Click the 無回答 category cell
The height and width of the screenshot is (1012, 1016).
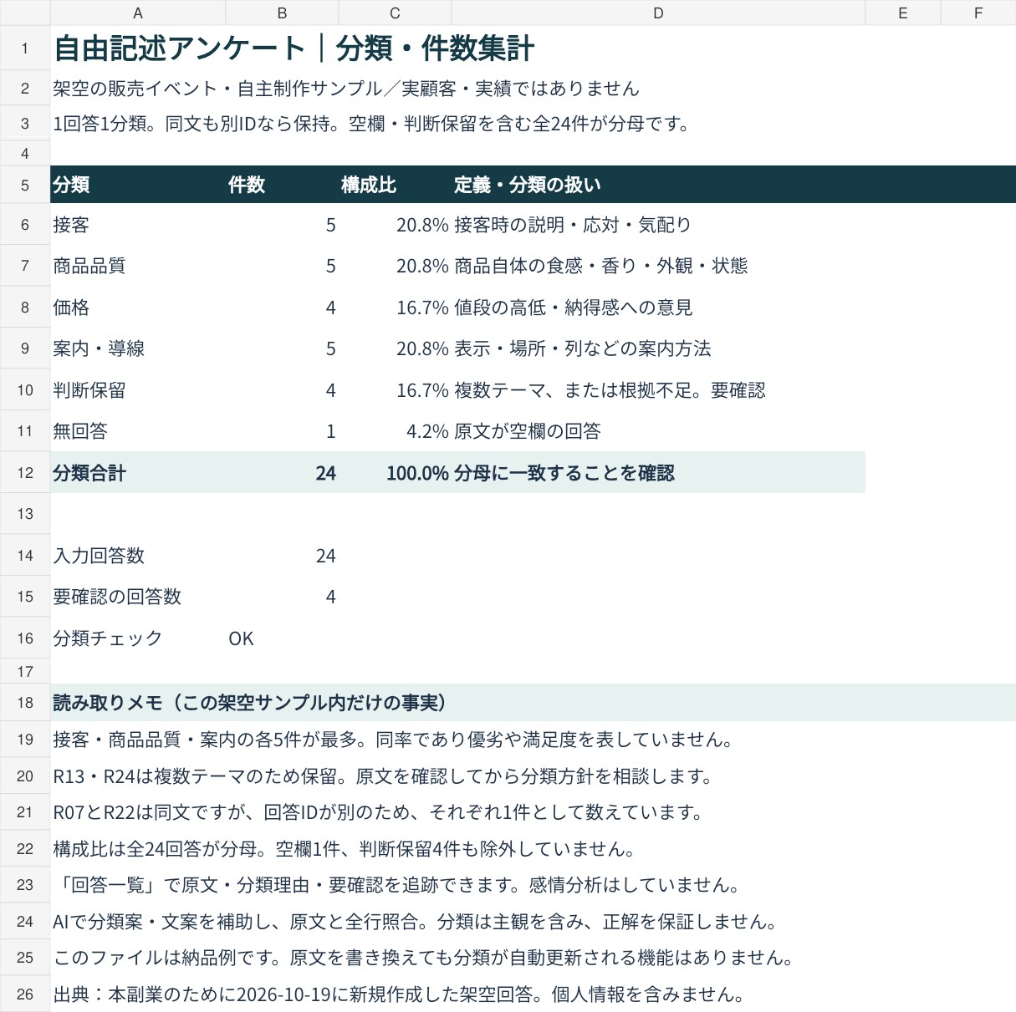[x=138, y=431]
